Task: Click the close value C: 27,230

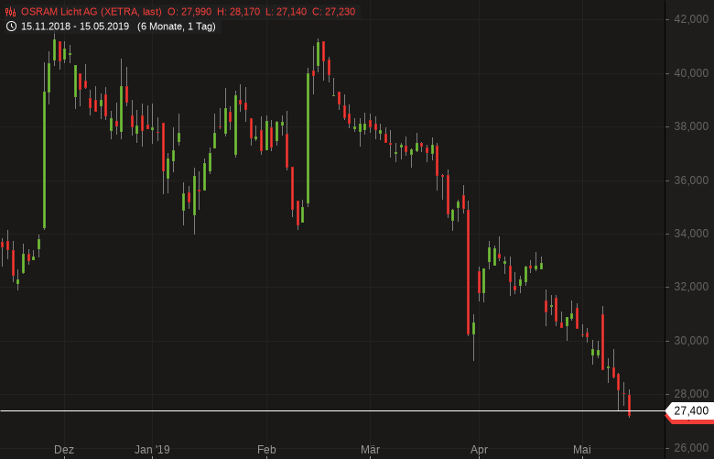Action: point(334,12)
